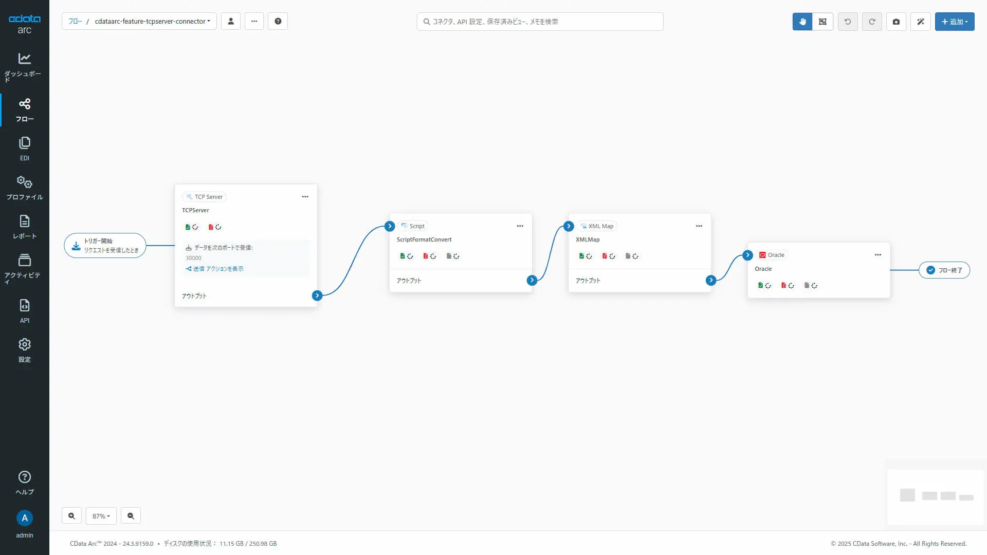The height and width of the screenshot is (555, 987).
Task: Click the XMLMap output port arrow
Action: (x=711, y=280)
